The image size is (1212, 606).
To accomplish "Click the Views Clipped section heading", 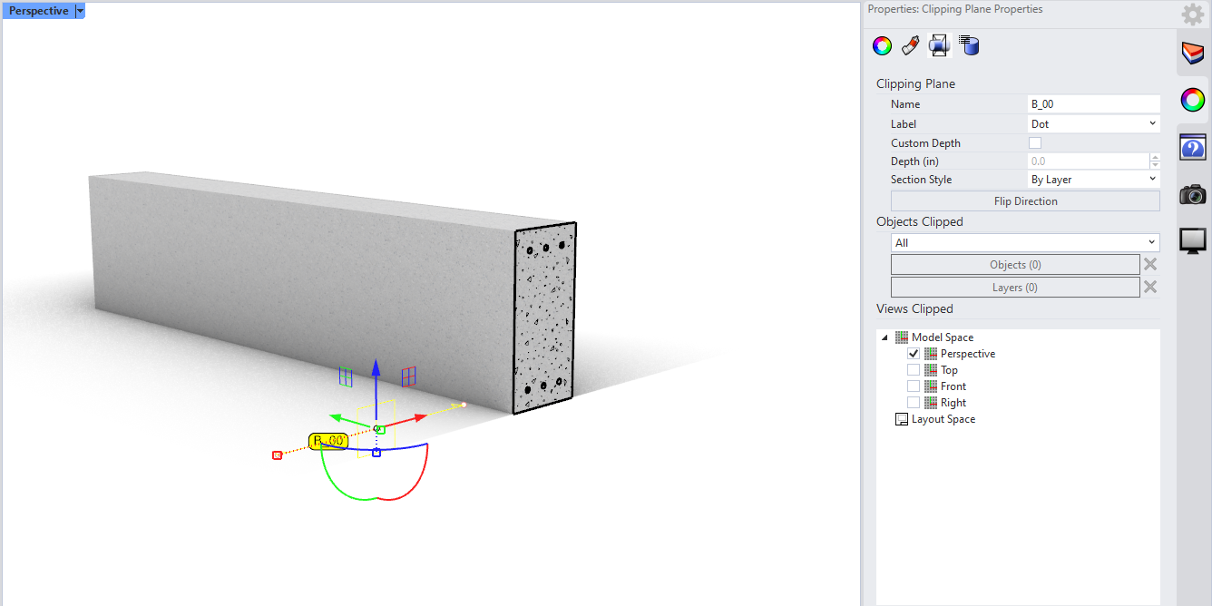I will coord(914,308).
